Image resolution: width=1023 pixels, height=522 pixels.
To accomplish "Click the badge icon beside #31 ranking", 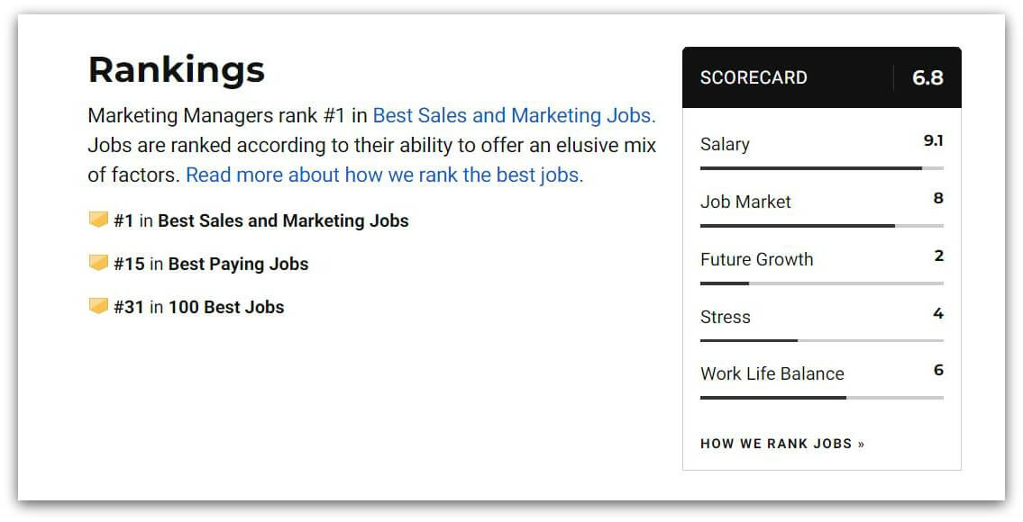I will coord(99,305).
